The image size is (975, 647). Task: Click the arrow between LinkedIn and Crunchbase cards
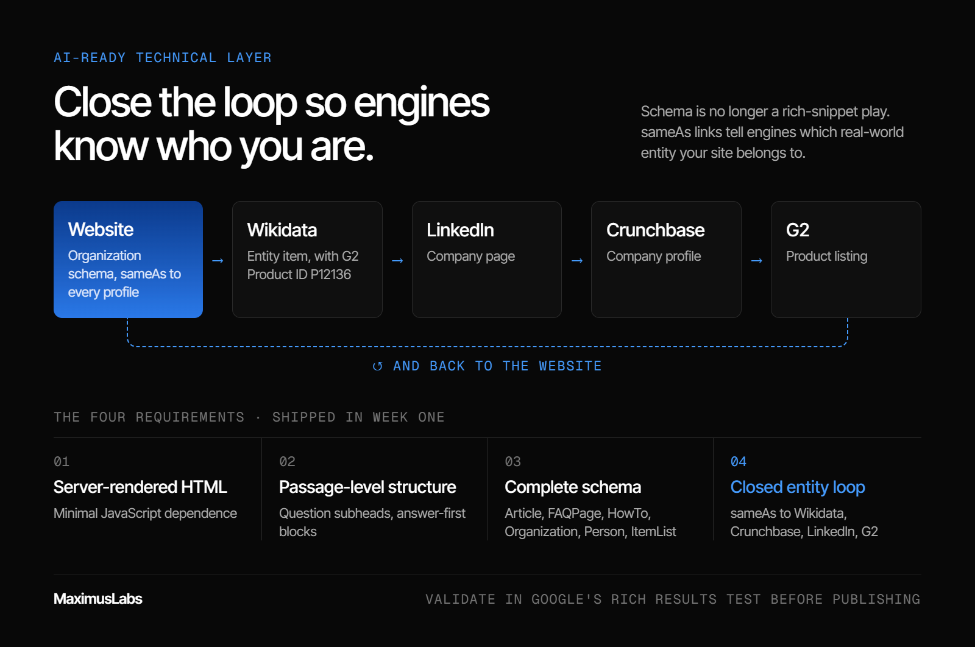[x=577, y=261]
